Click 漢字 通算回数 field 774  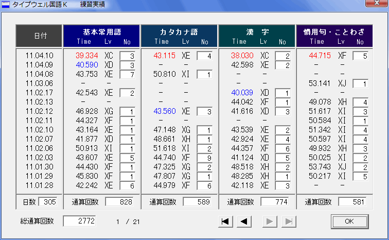(x=275, y=202)
